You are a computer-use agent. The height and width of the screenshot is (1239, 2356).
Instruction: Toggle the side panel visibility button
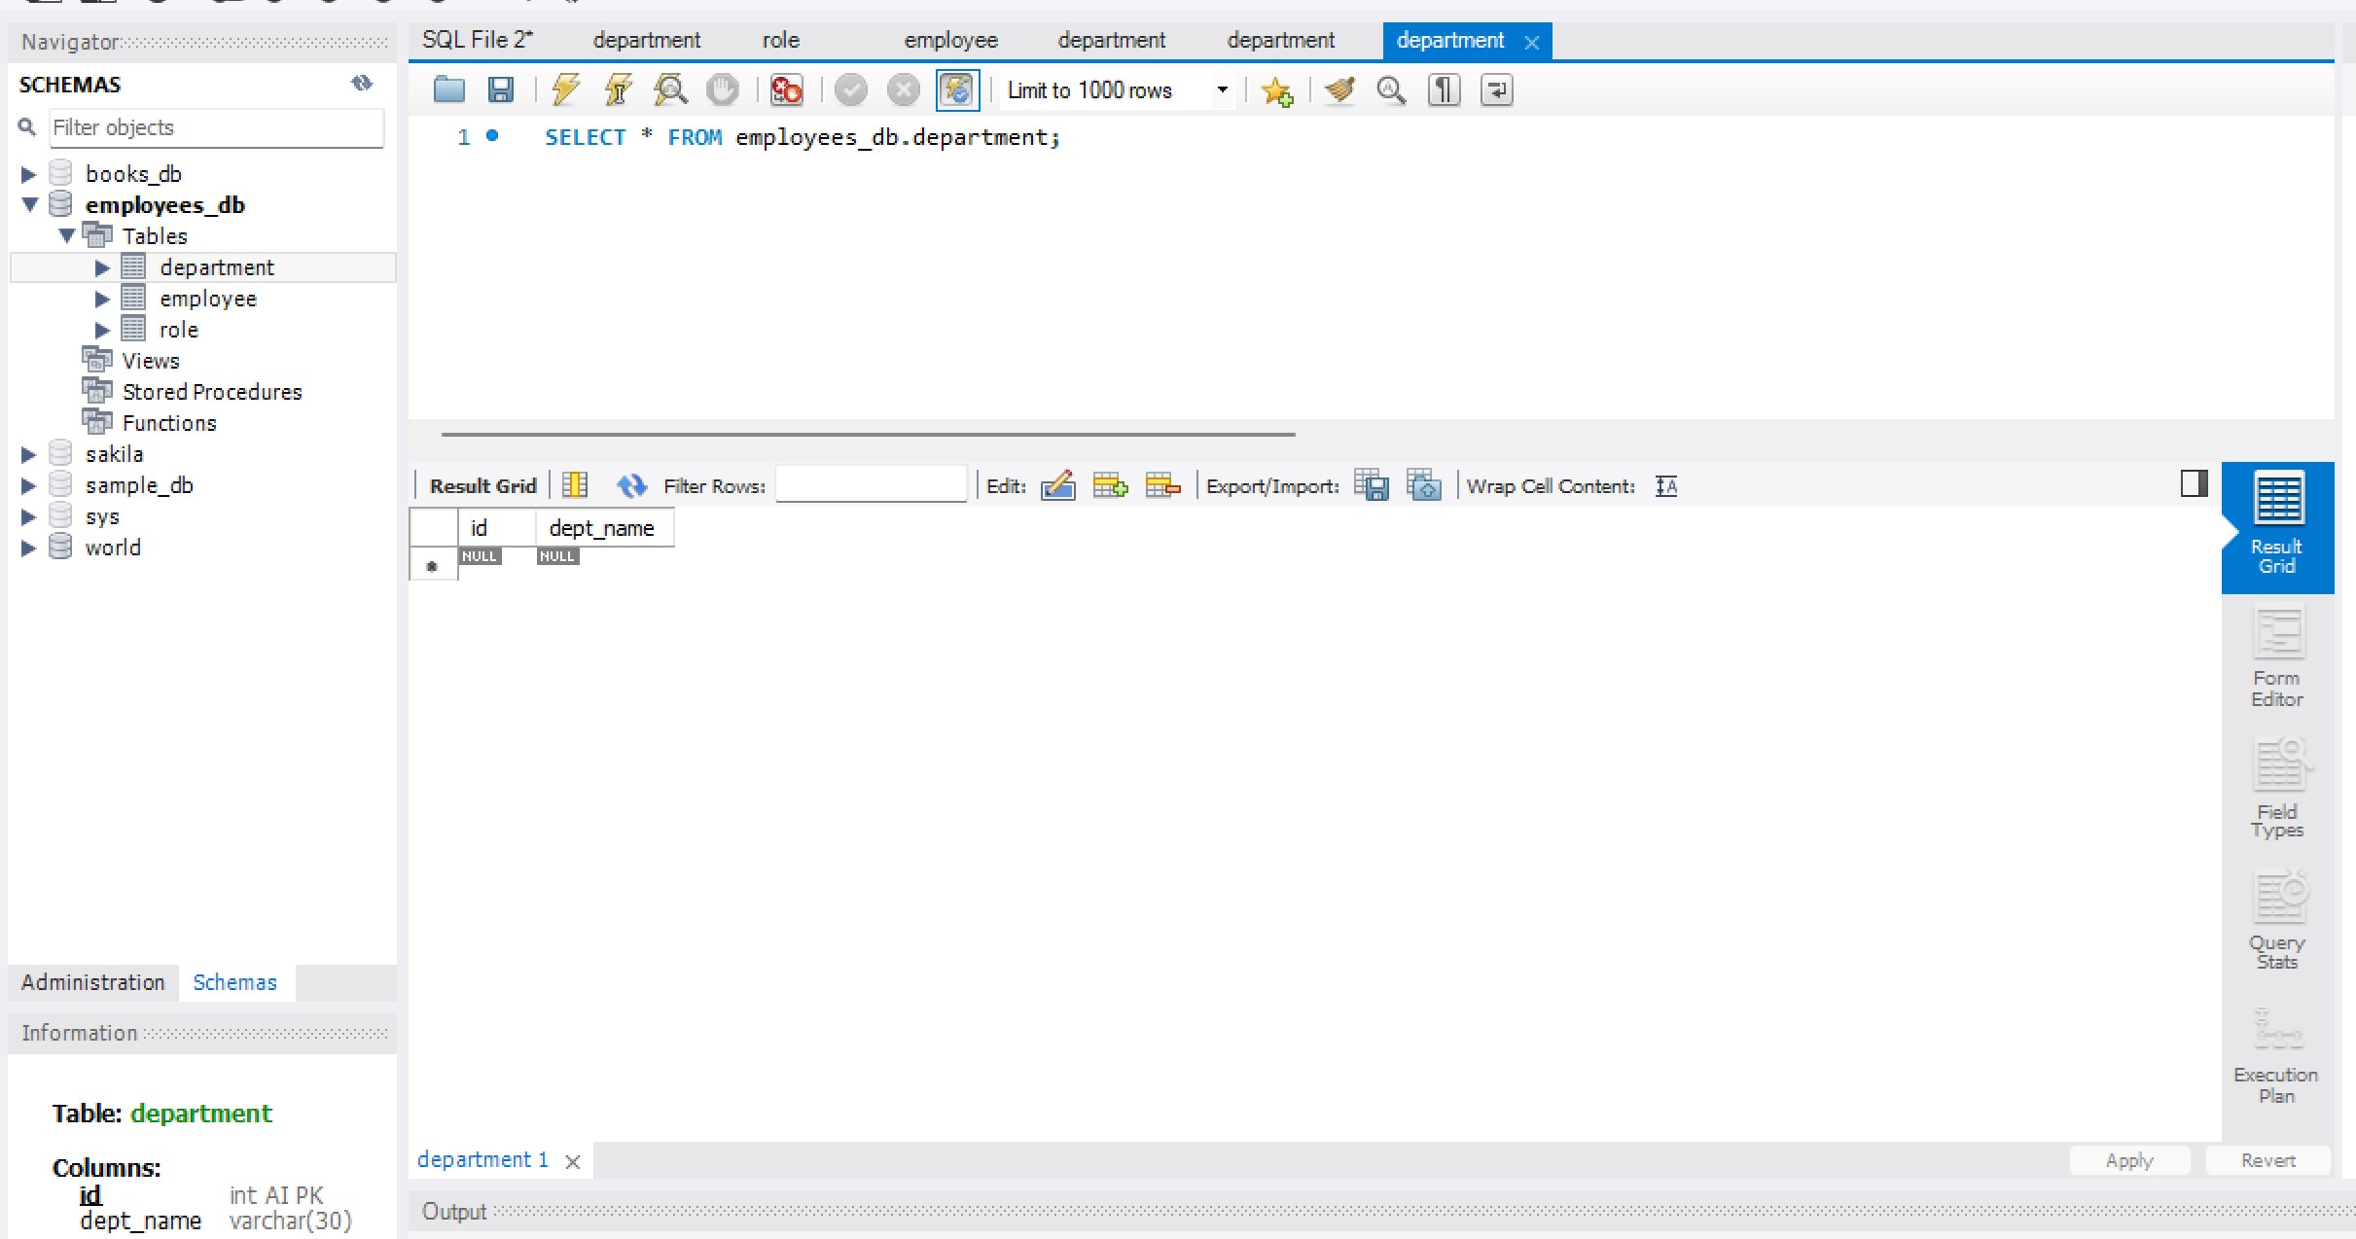click(x=2194, y=483)
